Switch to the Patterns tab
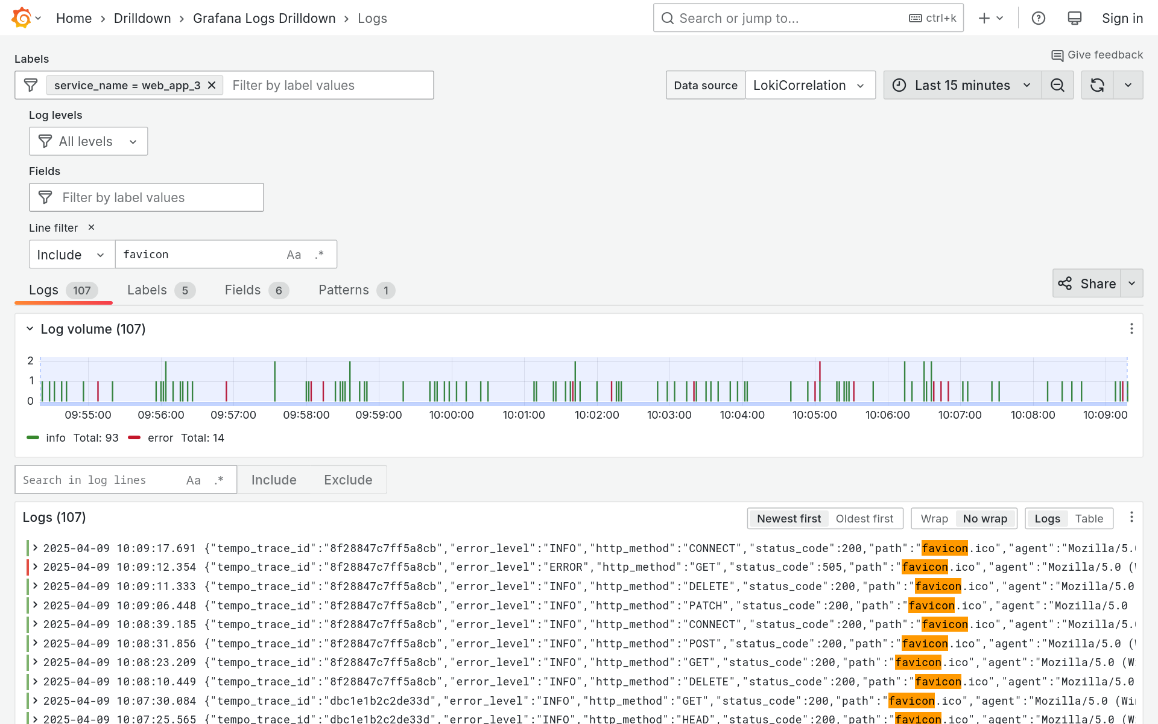1158x724 pixels. click(356, 290)
